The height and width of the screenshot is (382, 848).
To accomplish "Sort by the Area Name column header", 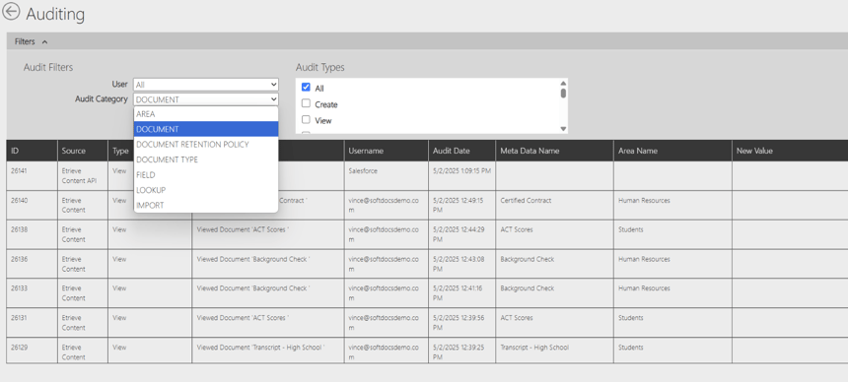I will pyautogui.click(x=672, y=151).
